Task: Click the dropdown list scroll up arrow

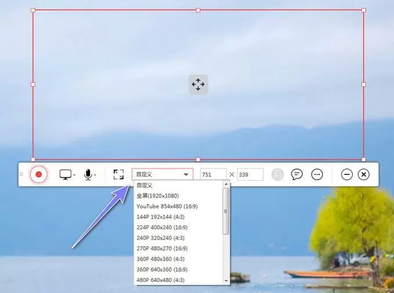Action: (x=226, y=184)
